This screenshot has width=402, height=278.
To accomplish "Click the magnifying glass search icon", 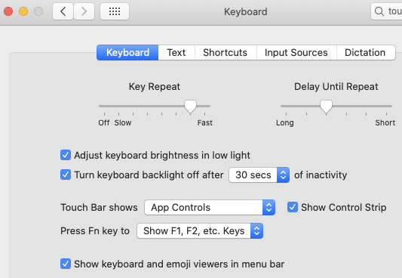I will [x=379, y=11].
